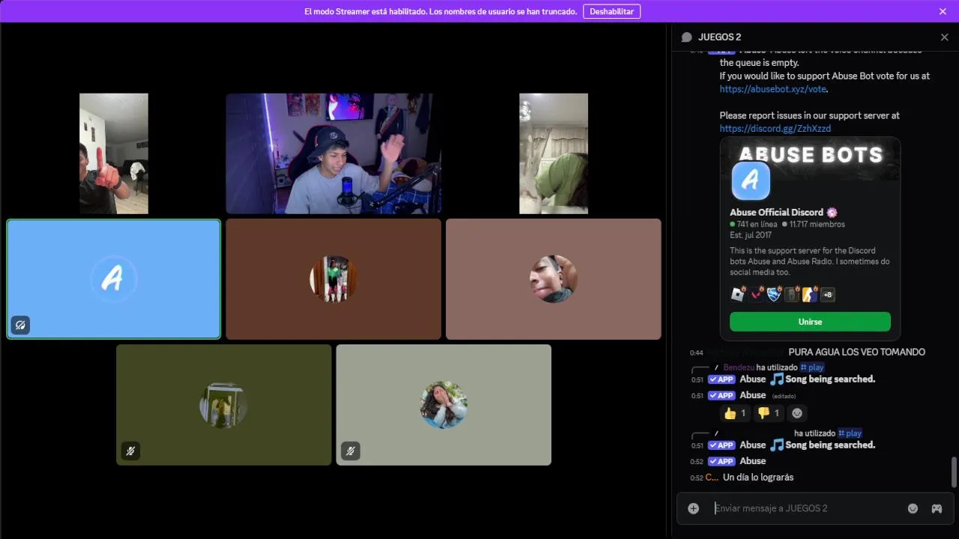Click the APP badge next to the edited message
The image size is (959, 539).
721,395
